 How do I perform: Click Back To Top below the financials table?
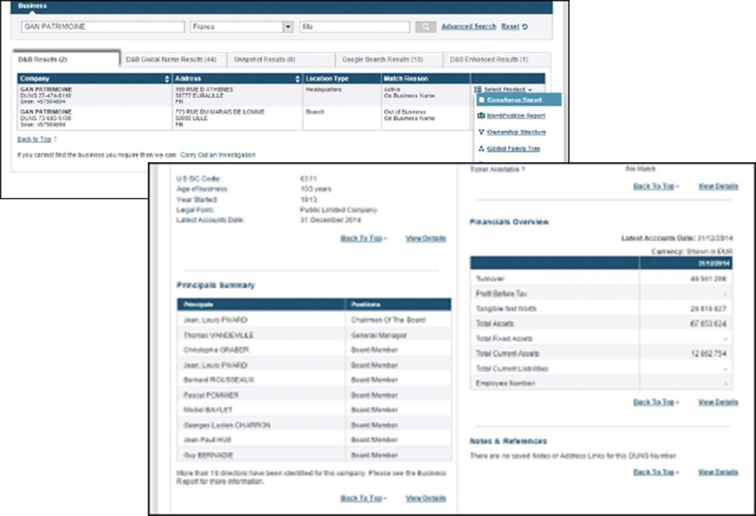click(654, 402)
